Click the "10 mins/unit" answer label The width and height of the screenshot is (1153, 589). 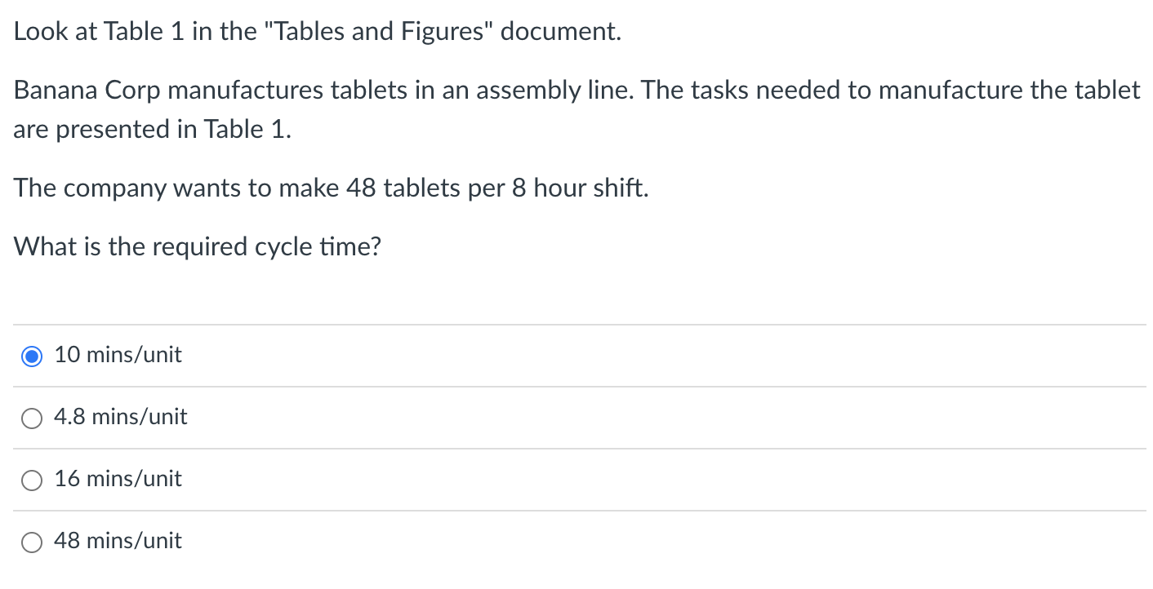(118, 355)
